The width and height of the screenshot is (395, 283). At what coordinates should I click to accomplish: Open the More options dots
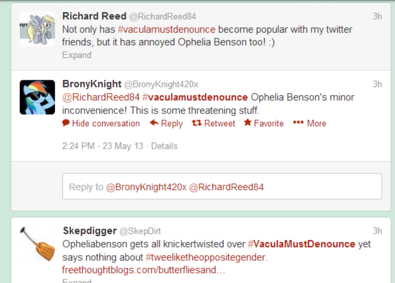click(x=298, y=123)
